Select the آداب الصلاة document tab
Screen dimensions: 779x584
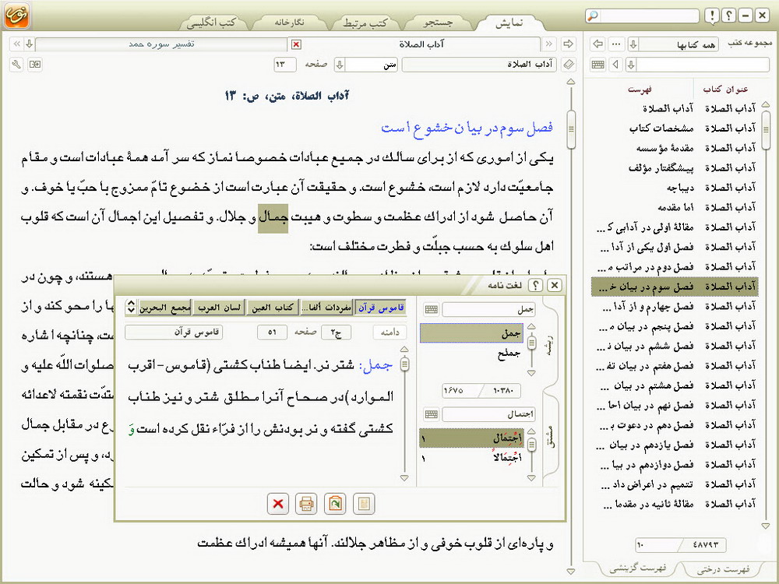(x=421, y=44)
